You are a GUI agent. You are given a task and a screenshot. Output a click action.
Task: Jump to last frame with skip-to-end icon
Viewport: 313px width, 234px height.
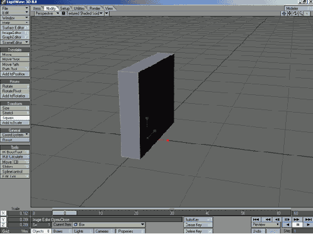[x=308, y=220]
